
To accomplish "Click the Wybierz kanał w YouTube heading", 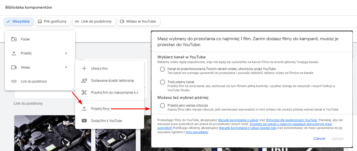I will [182, 57].
